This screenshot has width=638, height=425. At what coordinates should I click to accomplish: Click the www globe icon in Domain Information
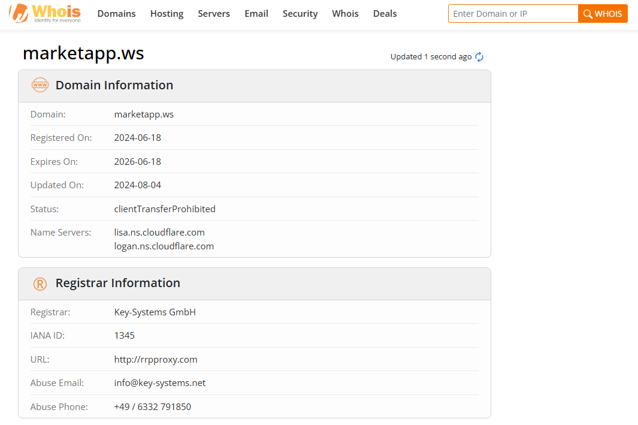point(40,85)
